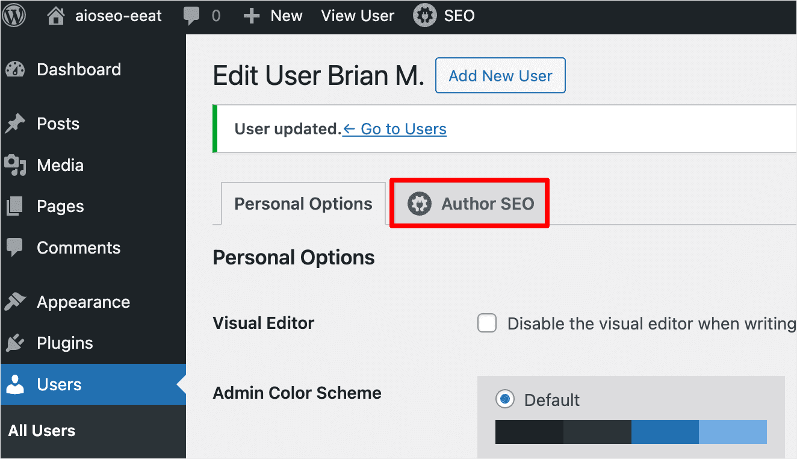Image resolution: width=797 pixels, height=459 pixels.
Task: Select the Plugins icon in the sidebar
Action: pyautogui.click(x=15, y=343)
